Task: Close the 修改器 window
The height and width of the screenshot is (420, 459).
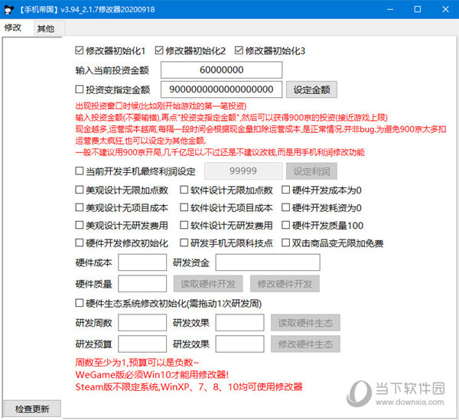Action: tap(445, 9)
